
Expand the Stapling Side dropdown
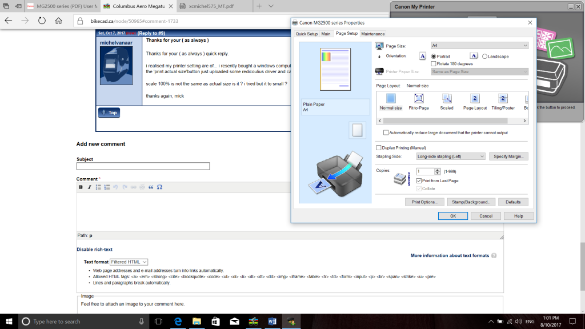click(x=450, y=157)
